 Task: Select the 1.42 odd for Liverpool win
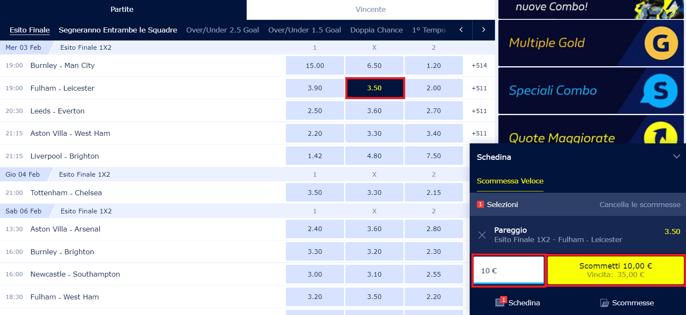pyautogui.click(x=315, y=156)
